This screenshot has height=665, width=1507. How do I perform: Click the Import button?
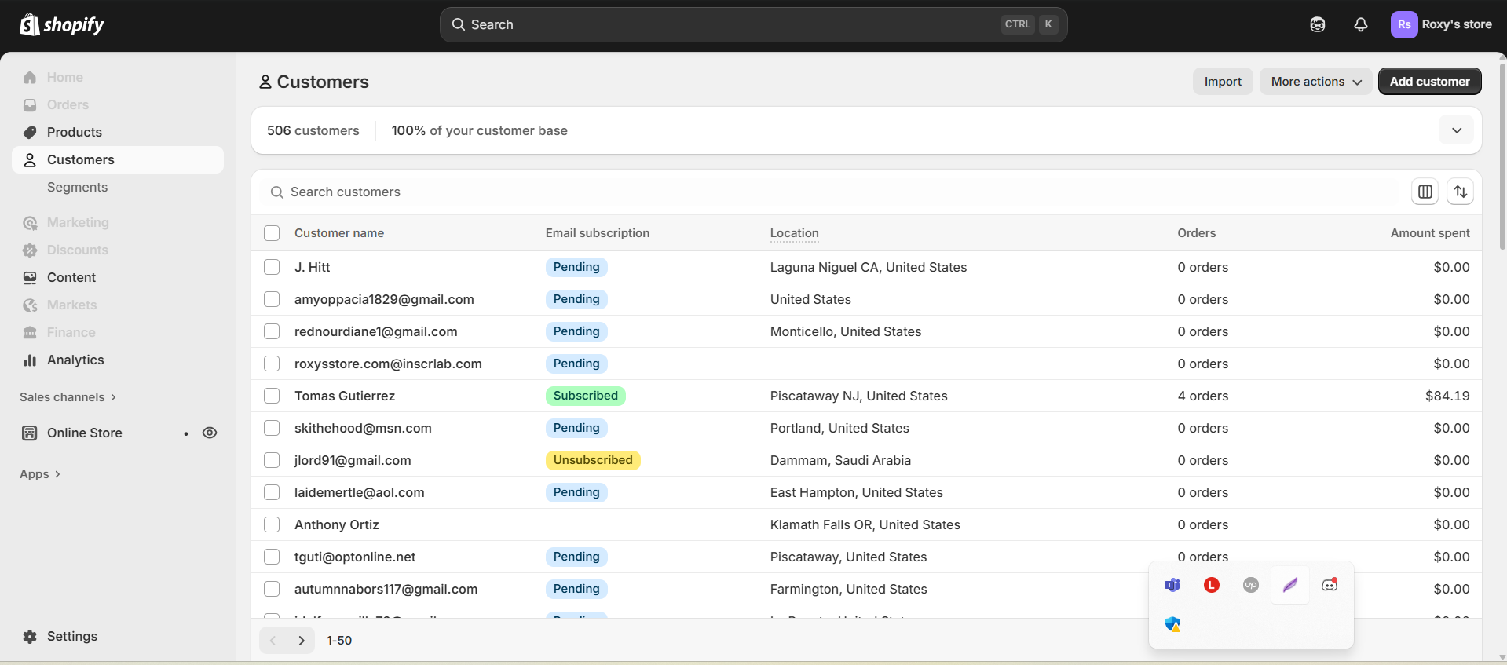pyautogui.click(x=1223, y=82)
